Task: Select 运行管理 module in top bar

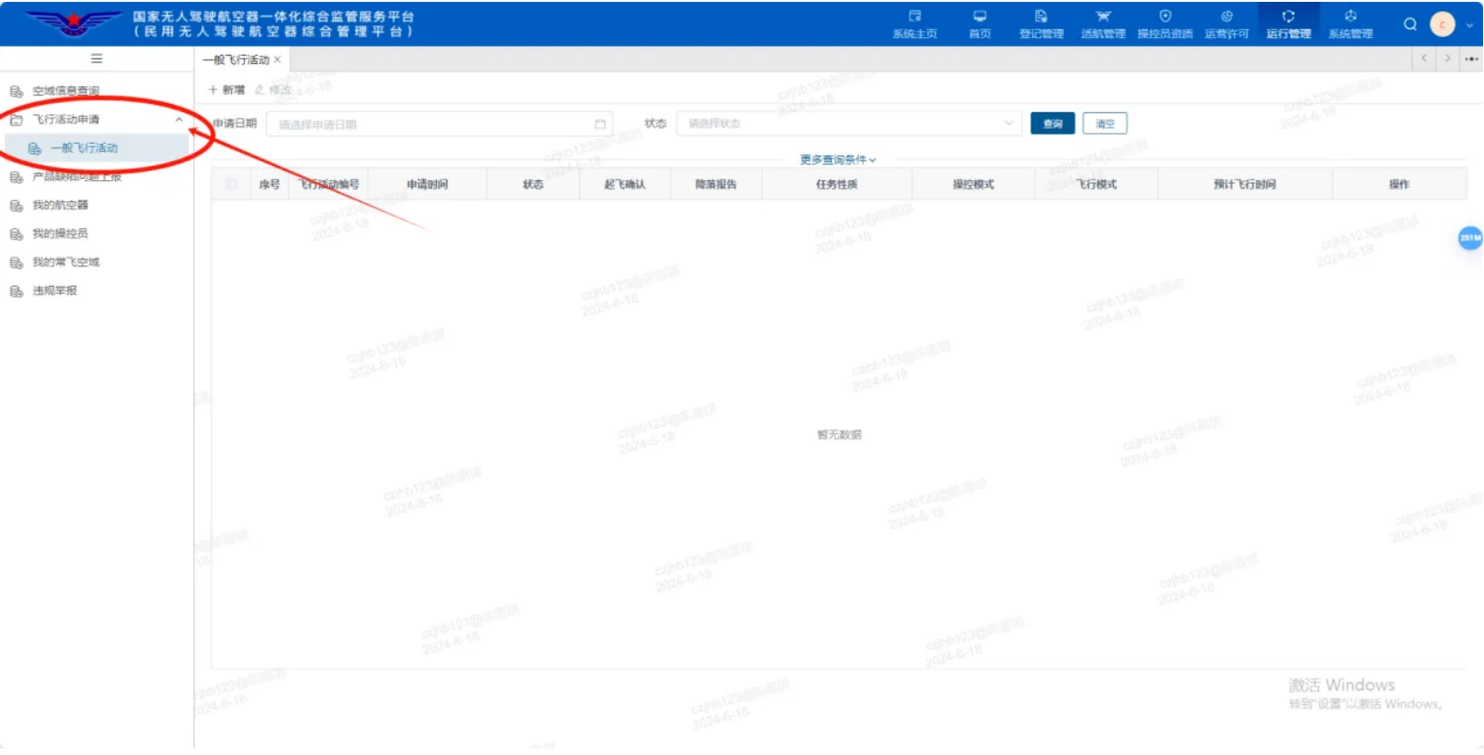Action: [x=1288, y=24]
